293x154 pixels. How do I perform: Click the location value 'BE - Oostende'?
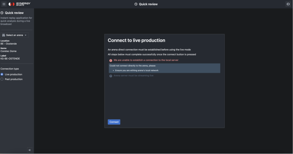[8, 44]
